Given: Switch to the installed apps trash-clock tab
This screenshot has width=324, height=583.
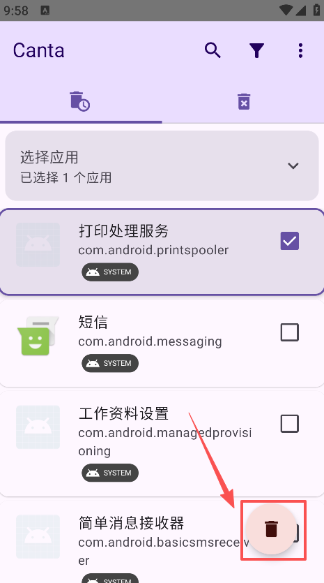Looking at the screenshot, I should (x=80, y=101).
